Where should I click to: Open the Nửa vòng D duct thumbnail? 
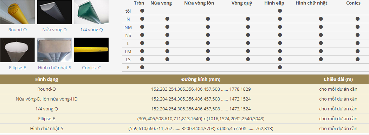54,12
